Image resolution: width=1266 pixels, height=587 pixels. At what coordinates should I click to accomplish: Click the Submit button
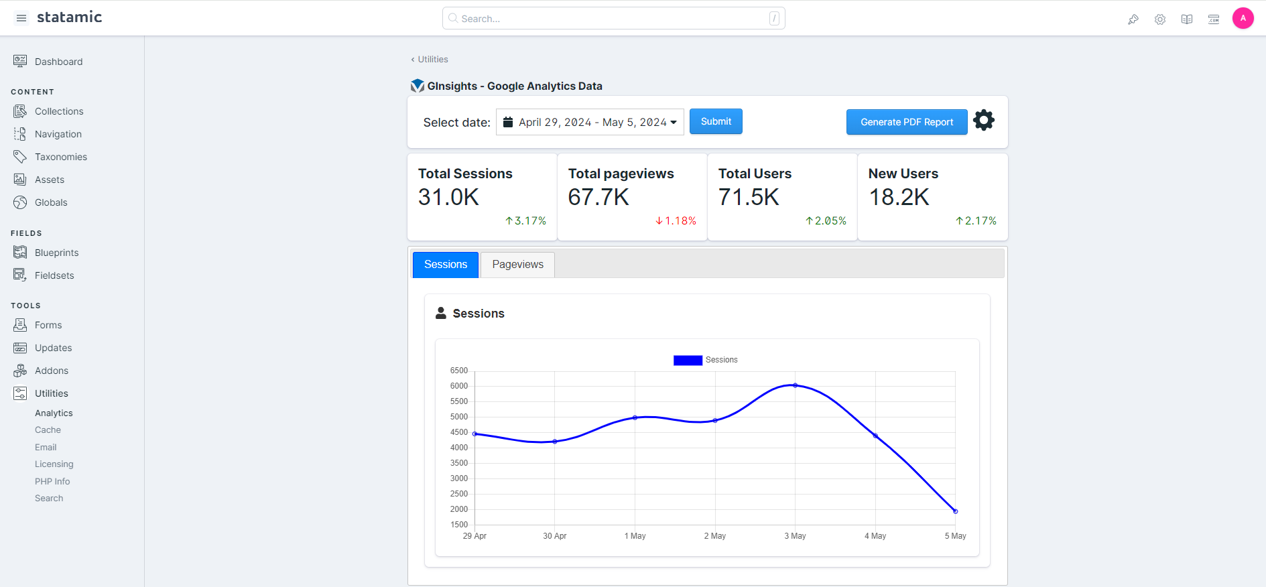click(716, 121)
